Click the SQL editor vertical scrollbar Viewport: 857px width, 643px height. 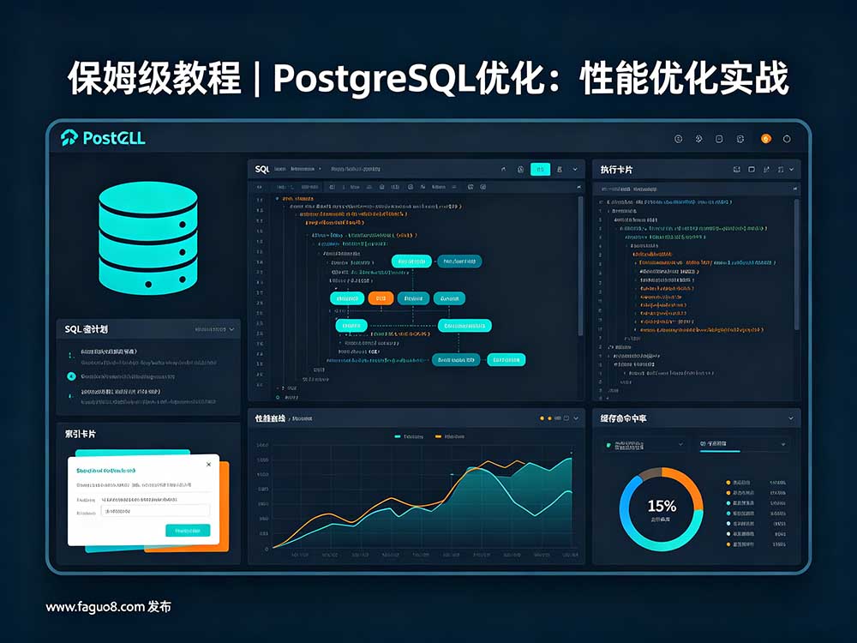[580, 267]
